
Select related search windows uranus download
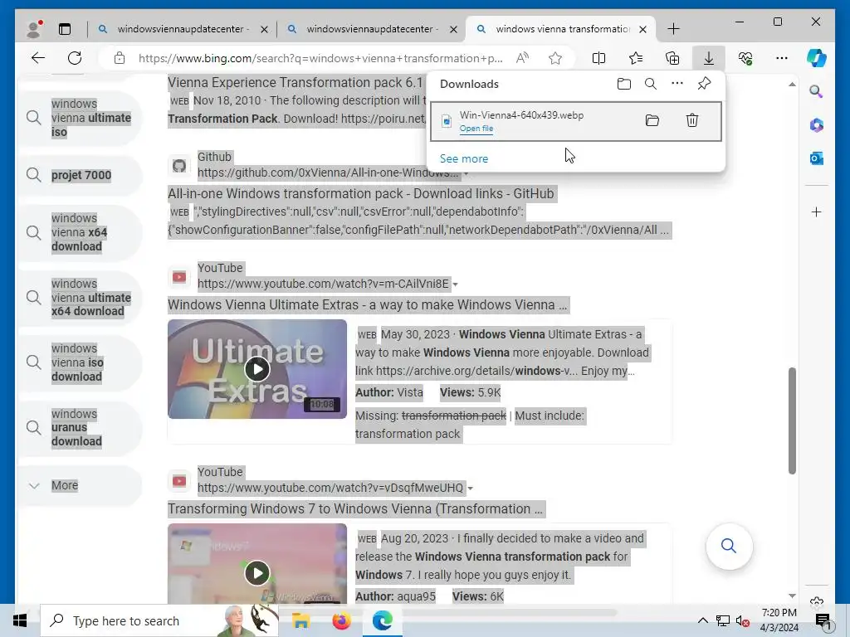pos(80,428)
